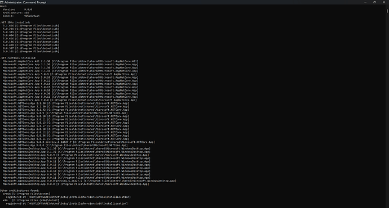Click the arm64 dotnet path line

click(26, 193)
